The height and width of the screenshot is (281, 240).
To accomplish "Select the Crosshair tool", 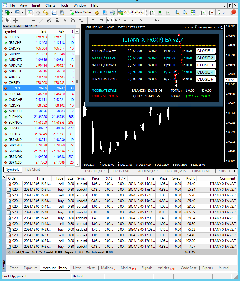I will [16, 20].
